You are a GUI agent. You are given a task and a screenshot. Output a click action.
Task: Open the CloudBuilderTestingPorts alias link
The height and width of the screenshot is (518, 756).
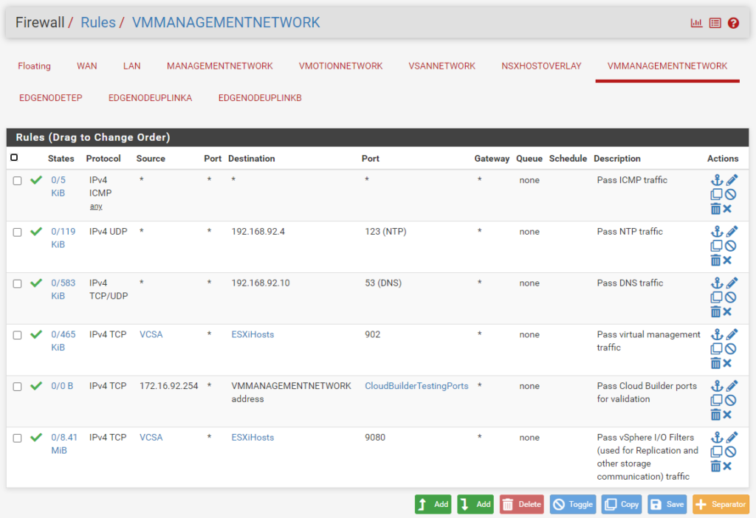tap(416, 386)
